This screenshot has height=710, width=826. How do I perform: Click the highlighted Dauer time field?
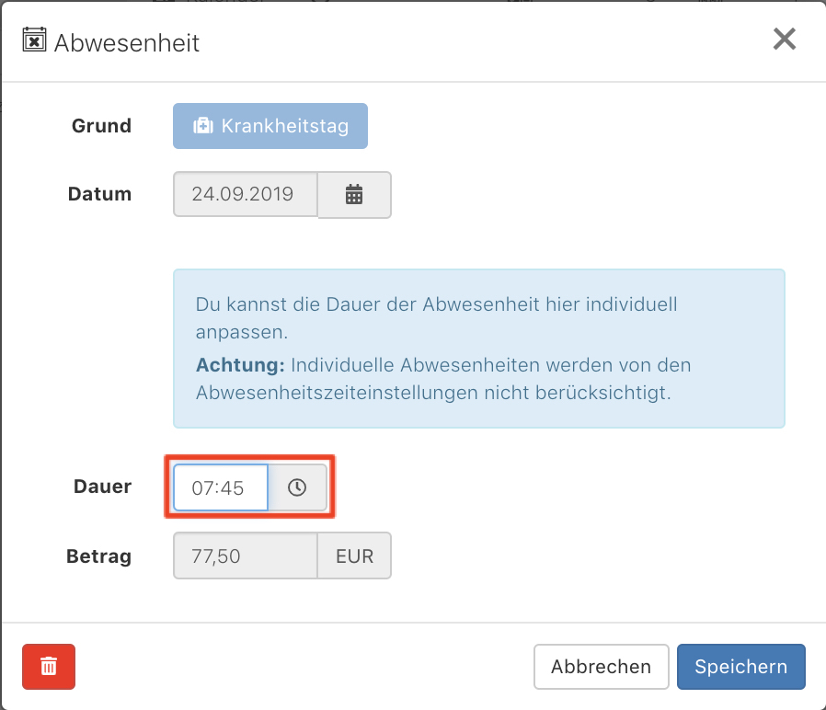tap(219, 487)
